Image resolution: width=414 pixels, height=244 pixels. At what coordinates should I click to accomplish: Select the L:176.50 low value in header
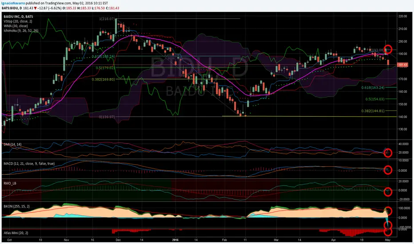pyautogui.click(x=98, y=8)
